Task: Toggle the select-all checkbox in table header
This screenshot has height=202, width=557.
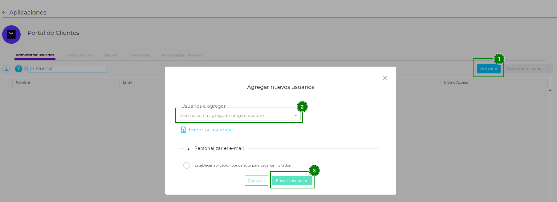Action: click(6, 82)
